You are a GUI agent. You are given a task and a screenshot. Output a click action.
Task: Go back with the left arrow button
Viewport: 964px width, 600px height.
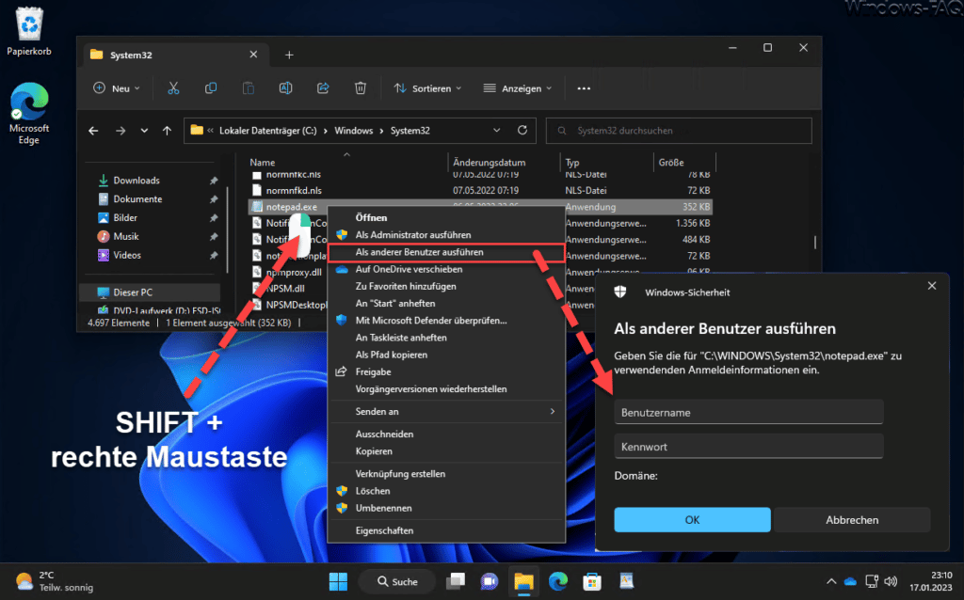point(93,131)
